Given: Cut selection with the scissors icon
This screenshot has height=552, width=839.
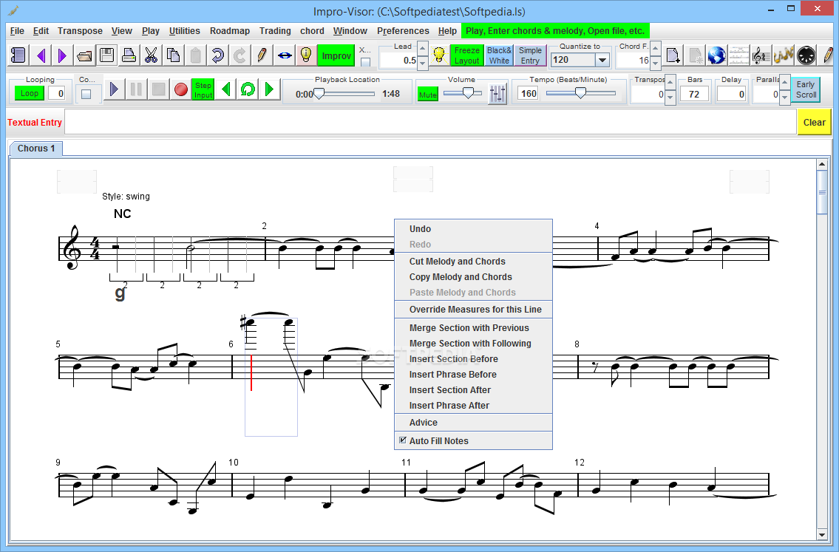Looking at the screenshot, I should (152, 55).
